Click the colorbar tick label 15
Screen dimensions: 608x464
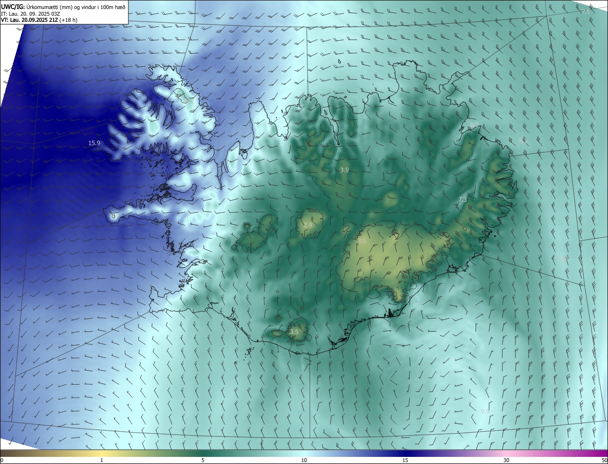[405, 460]
